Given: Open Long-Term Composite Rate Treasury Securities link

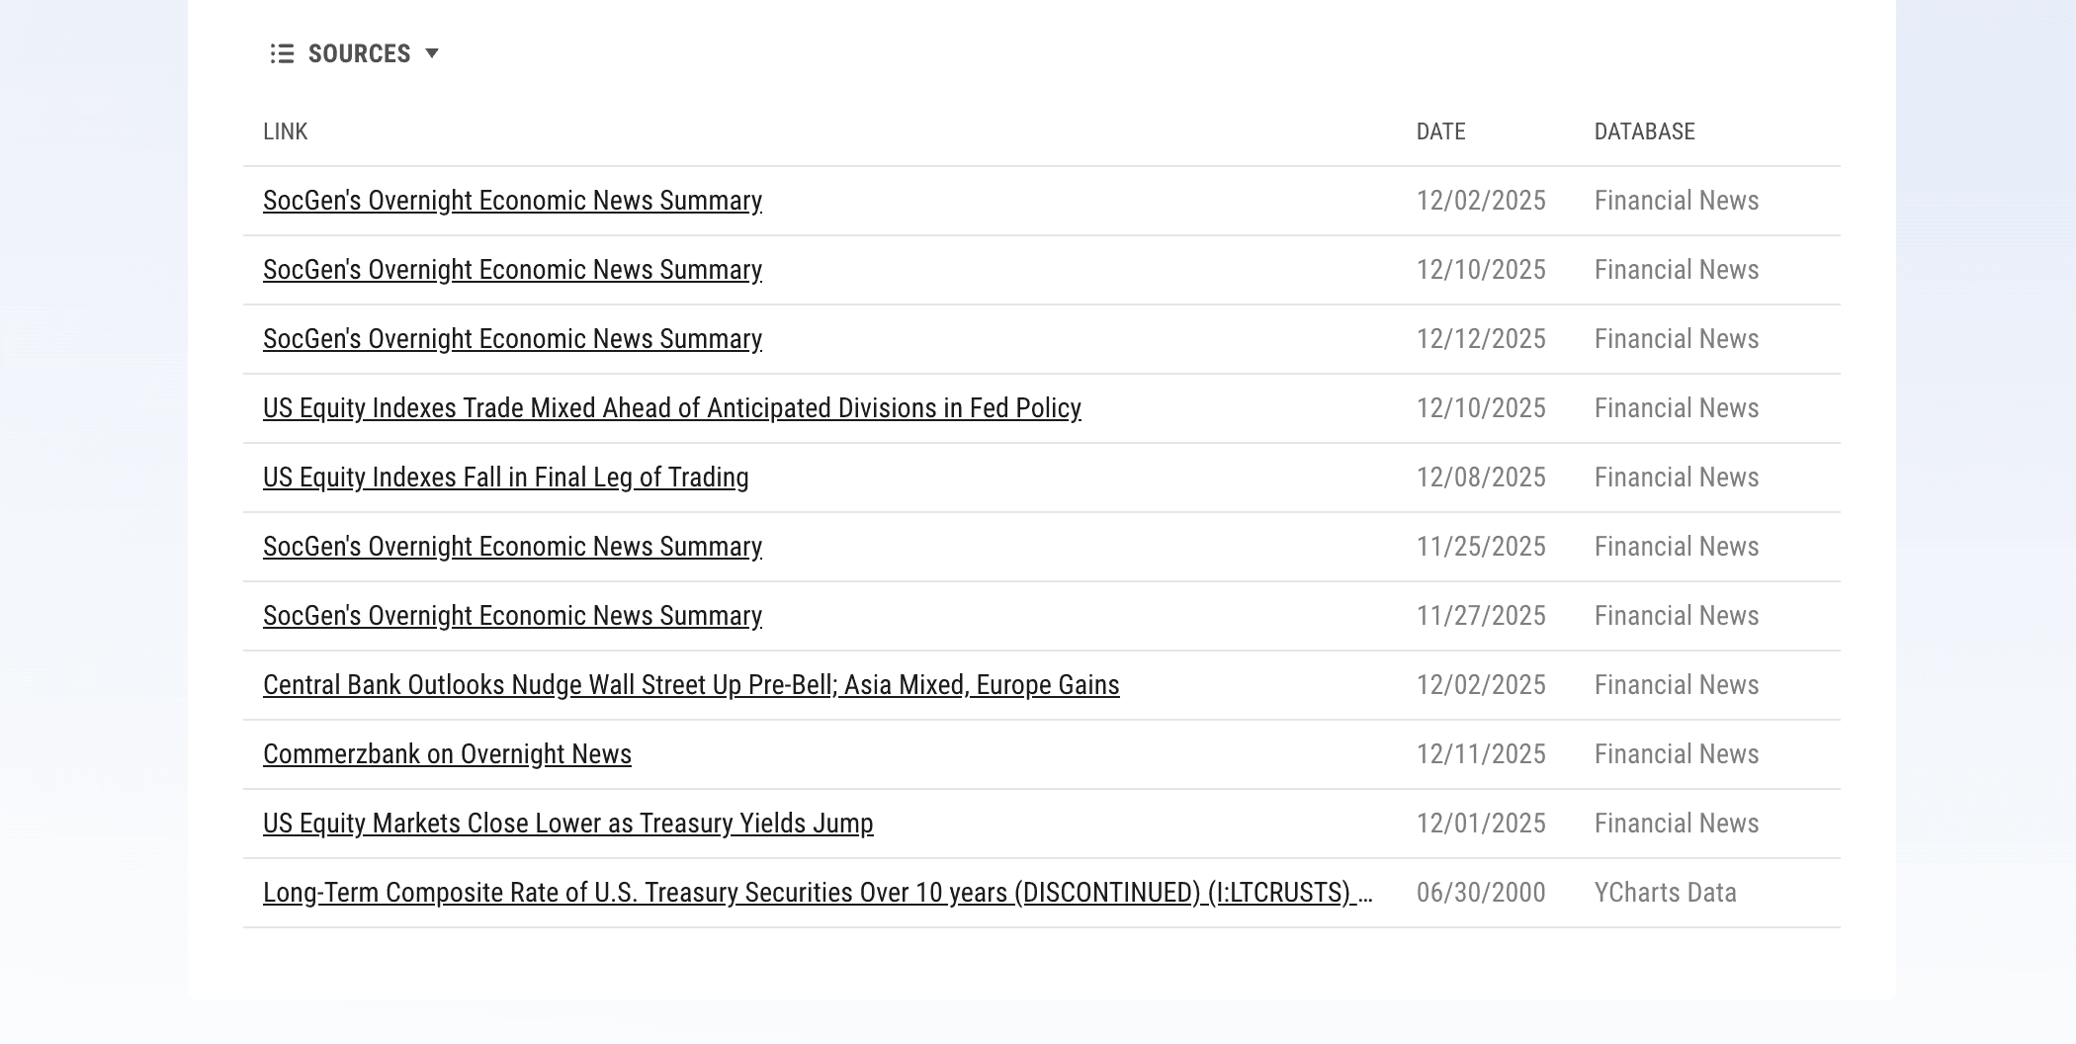Looking at the screenshot, I should 818,893.
